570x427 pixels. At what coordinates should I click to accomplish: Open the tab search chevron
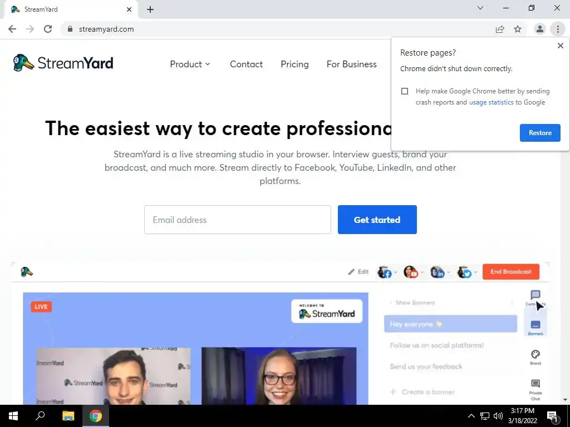click(480, 8)
